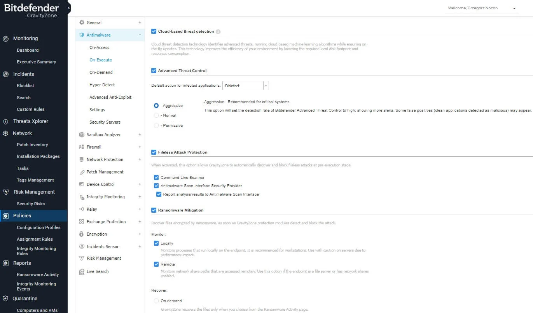Select the Normal detection level radio button

coord(156,115)
